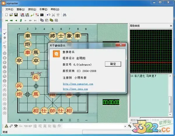Save the game with the floppy disk icon

(16, 15)
